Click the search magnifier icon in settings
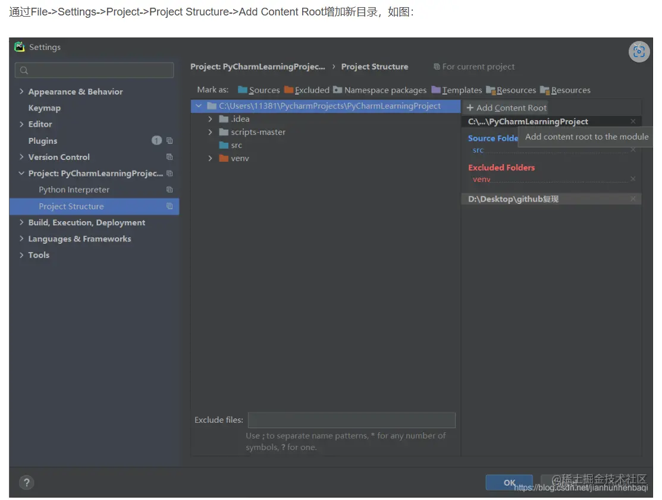This screenshot has width=662, height=500. (24, 71)
